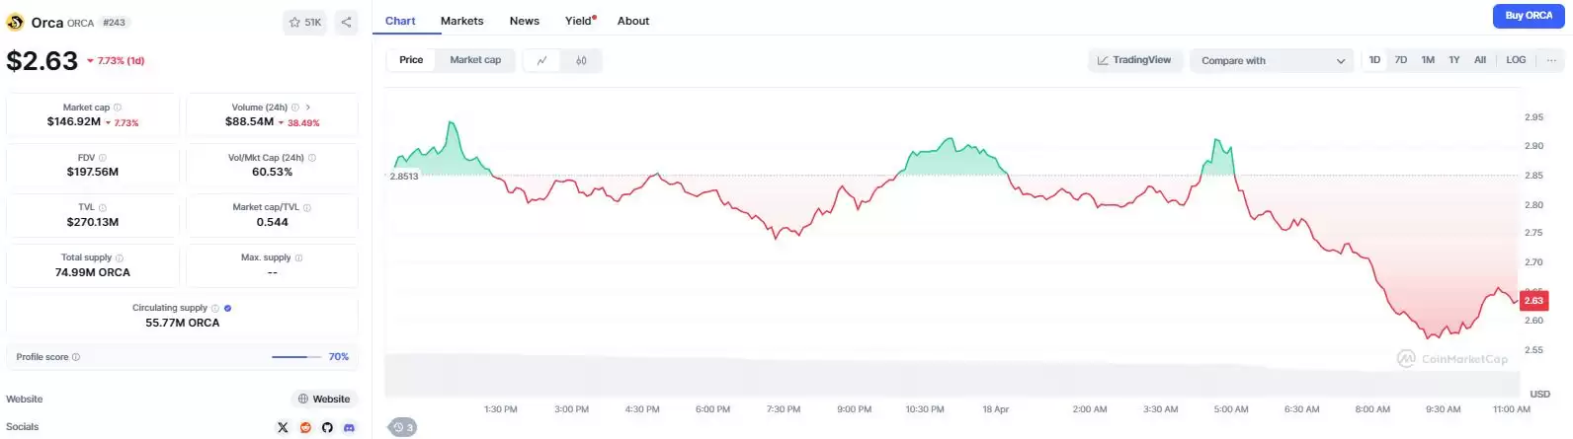Switch chart to line view
The image size is (1573, 439).
(x=541, y=61)
